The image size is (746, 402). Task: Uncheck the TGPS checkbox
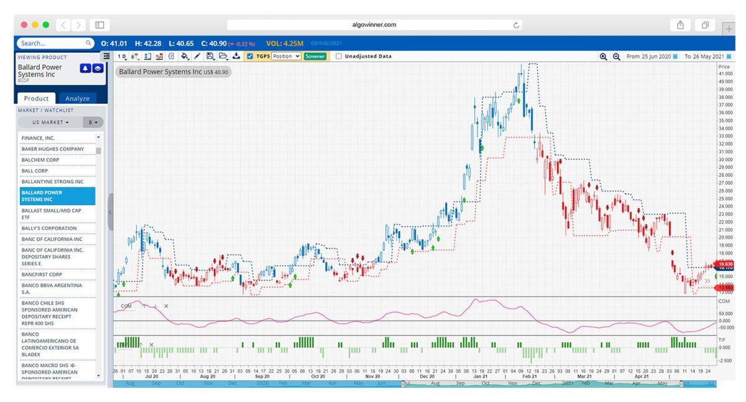tap(250, 56)
